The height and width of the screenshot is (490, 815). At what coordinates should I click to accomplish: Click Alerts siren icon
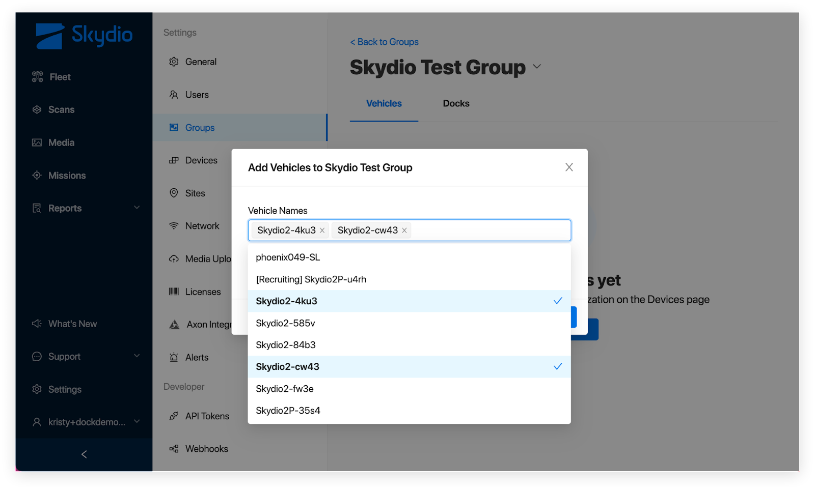(x=174, y=357)
